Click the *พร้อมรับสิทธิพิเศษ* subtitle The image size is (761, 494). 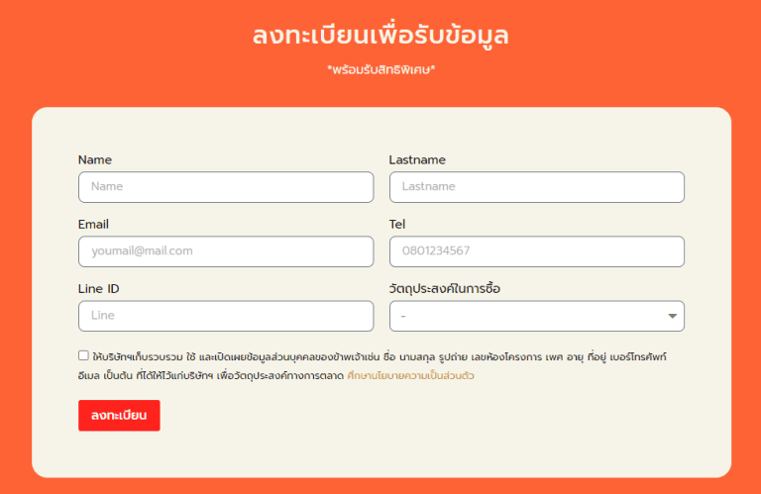tap(380, 69)
